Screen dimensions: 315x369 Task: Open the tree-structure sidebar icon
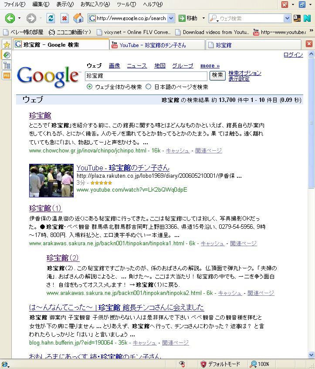tap(7, 65)
